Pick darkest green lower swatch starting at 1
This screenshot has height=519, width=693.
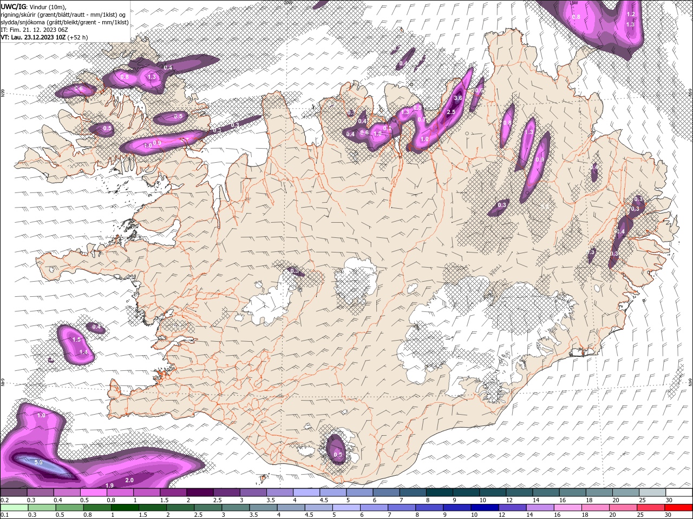point(125,508)
